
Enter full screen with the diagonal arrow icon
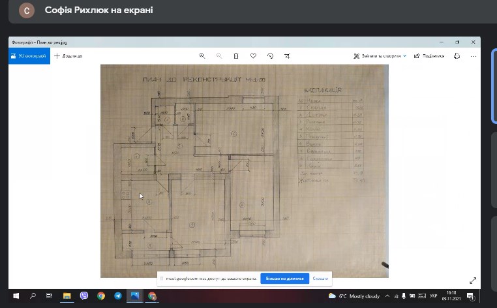coord(473,281)
